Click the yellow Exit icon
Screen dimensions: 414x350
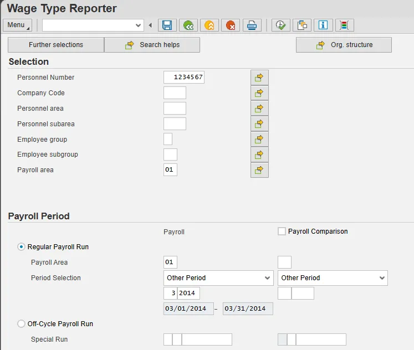click(x=209, y=25)
